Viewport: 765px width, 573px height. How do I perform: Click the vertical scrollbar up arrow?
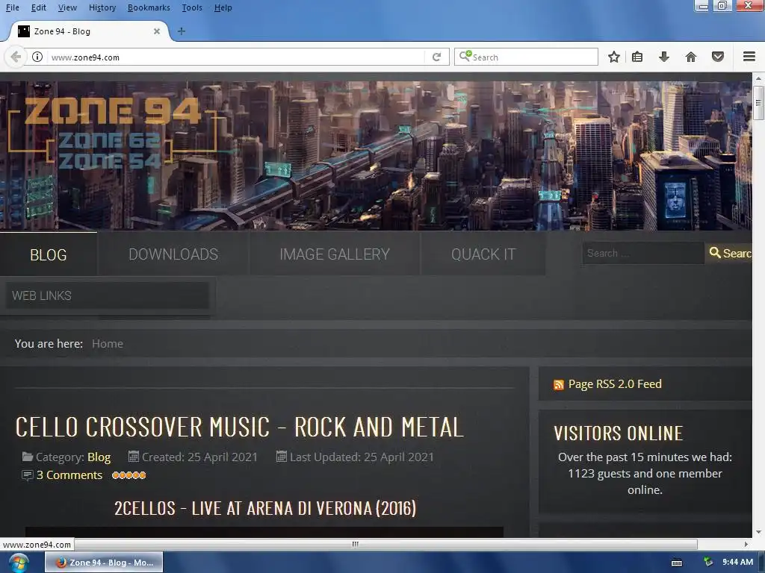[758, 78]
